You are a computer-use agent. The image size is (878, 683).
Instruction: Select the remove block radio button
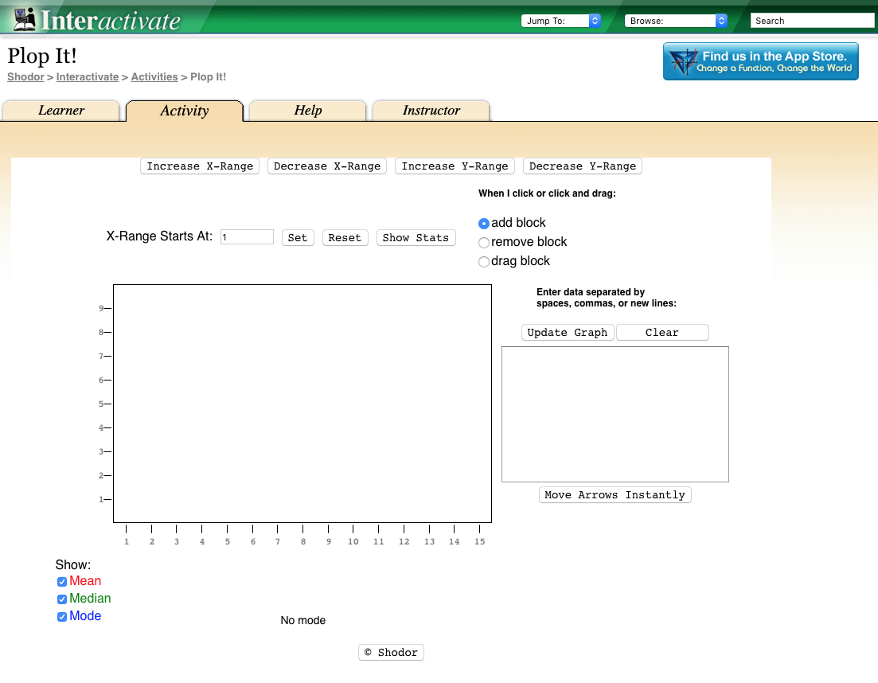pos(484,243)
